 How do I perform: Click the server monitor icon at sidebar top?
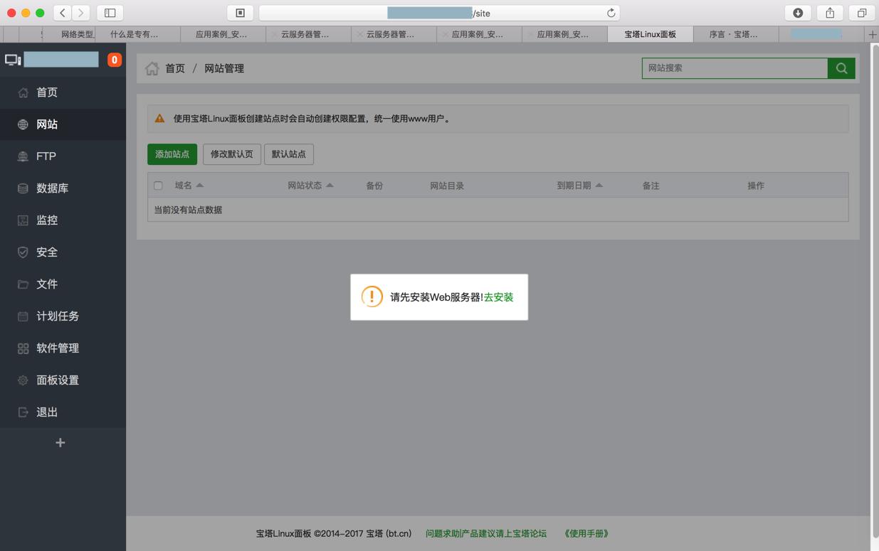pos(13,60)
